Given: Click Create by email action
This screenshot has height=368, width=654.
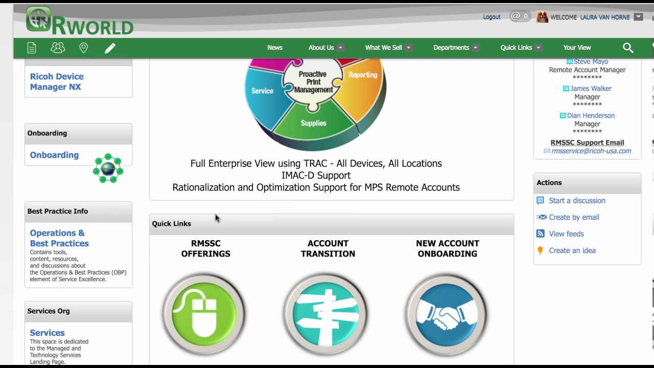Looking at the screenshot, I should point(574,217).
